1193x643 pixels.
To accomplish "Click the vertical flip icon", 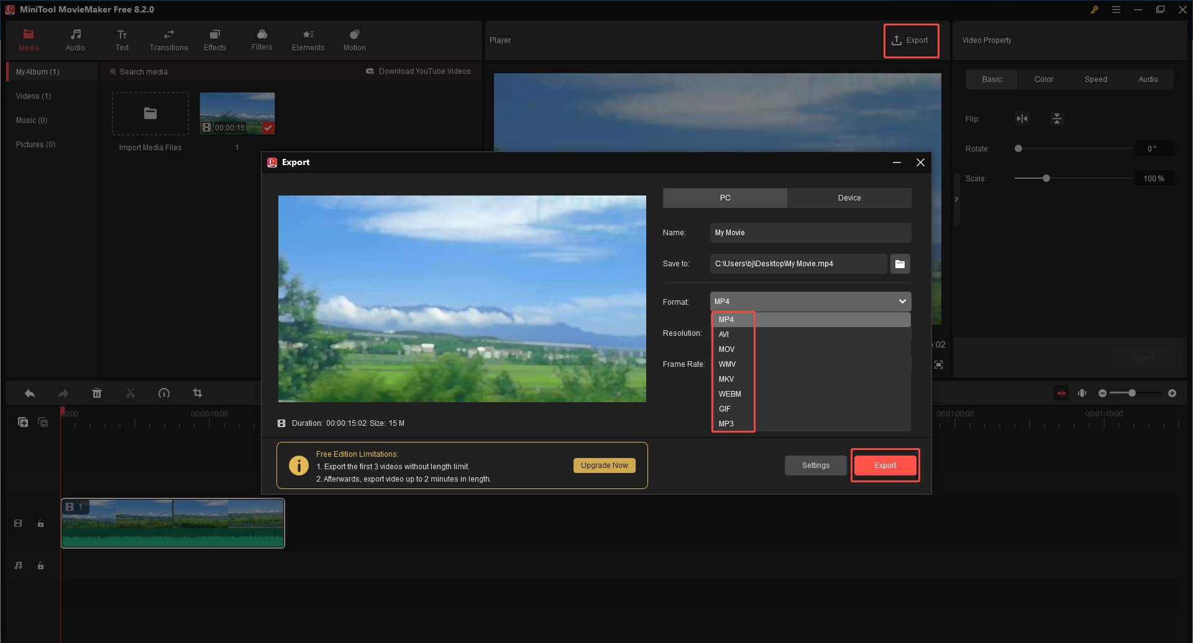I will [x=1057, y=119].
